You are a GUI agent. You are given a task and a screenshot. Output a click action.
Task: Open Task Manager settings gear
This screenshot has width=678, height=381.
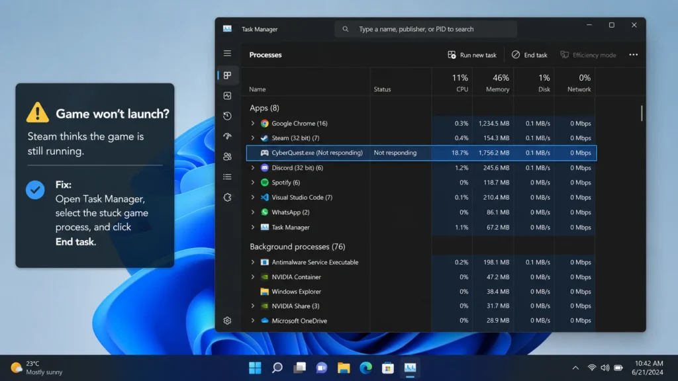[227, 321]
